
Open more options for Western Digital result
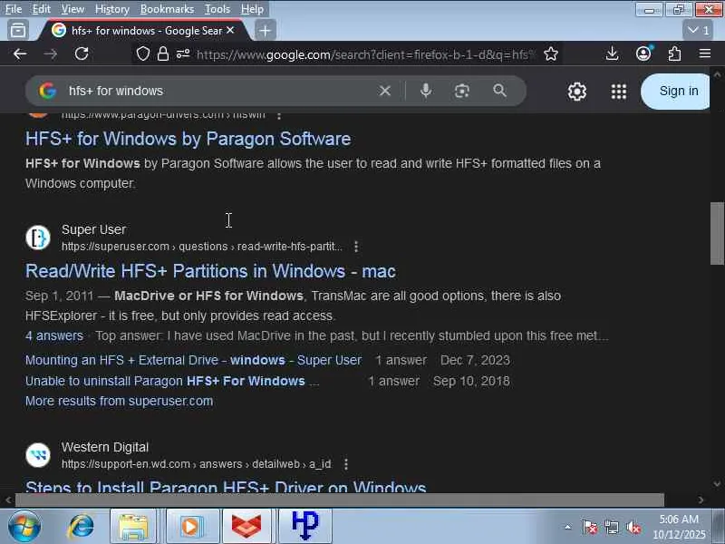point(346,464)
